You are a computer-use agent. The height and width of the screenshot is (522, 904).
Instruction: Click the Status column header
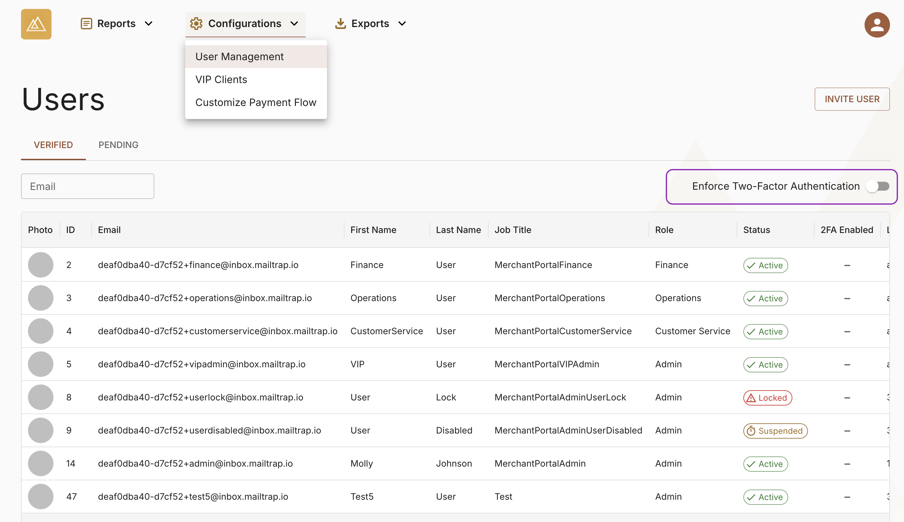coord(756,230)
